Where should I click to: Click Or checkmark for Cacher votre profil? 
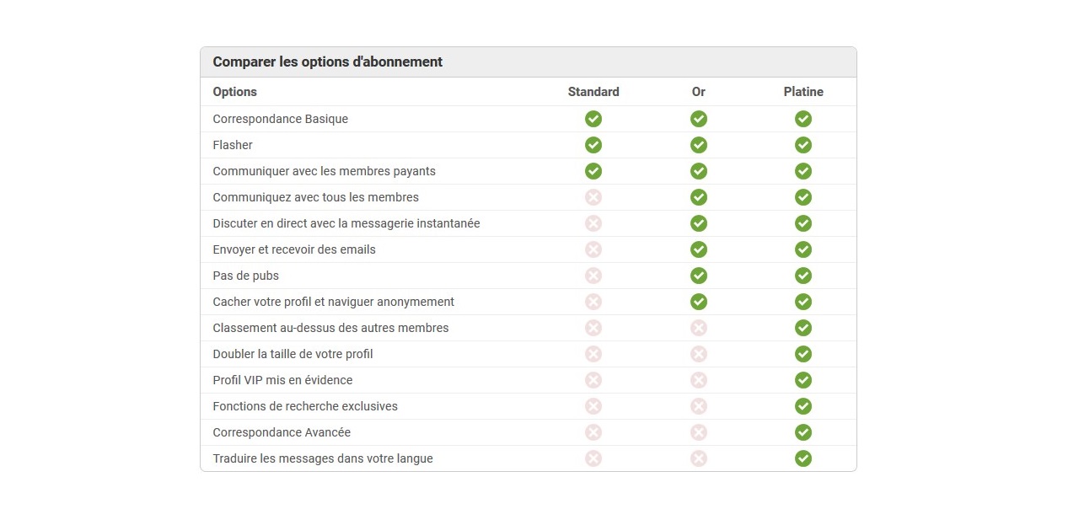tap(698, 302)
